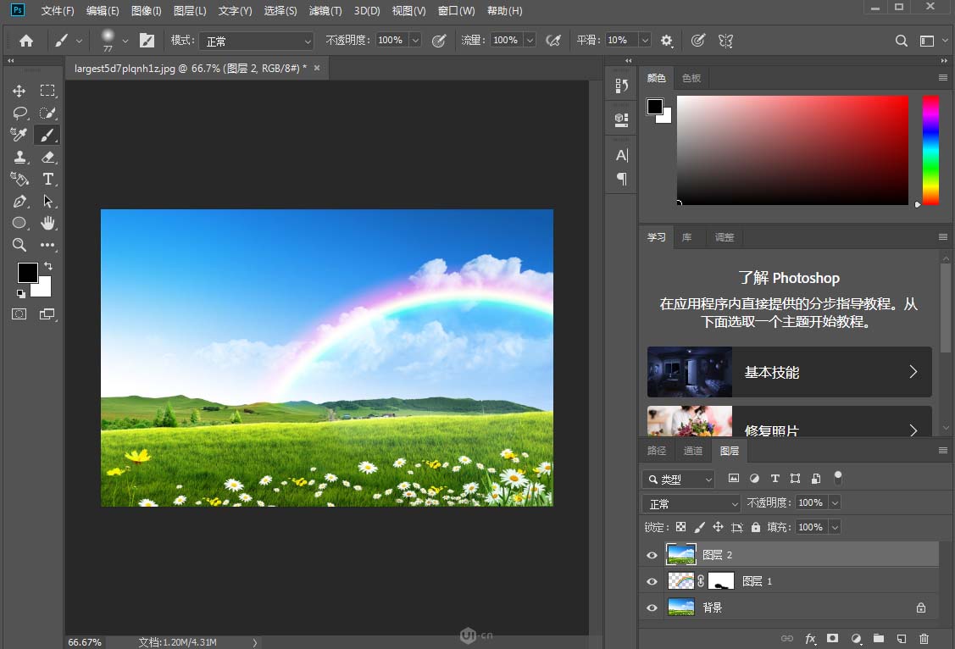The image size is (955, 649).
Task: Enable airbrush-style build-up
Action: pyautogui.click(x=553, y=41)
